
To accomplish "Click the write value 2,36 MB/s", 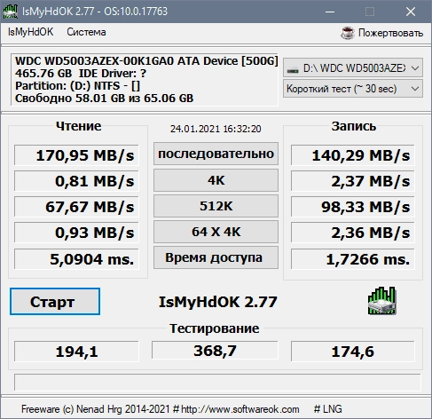I will 353,233.
